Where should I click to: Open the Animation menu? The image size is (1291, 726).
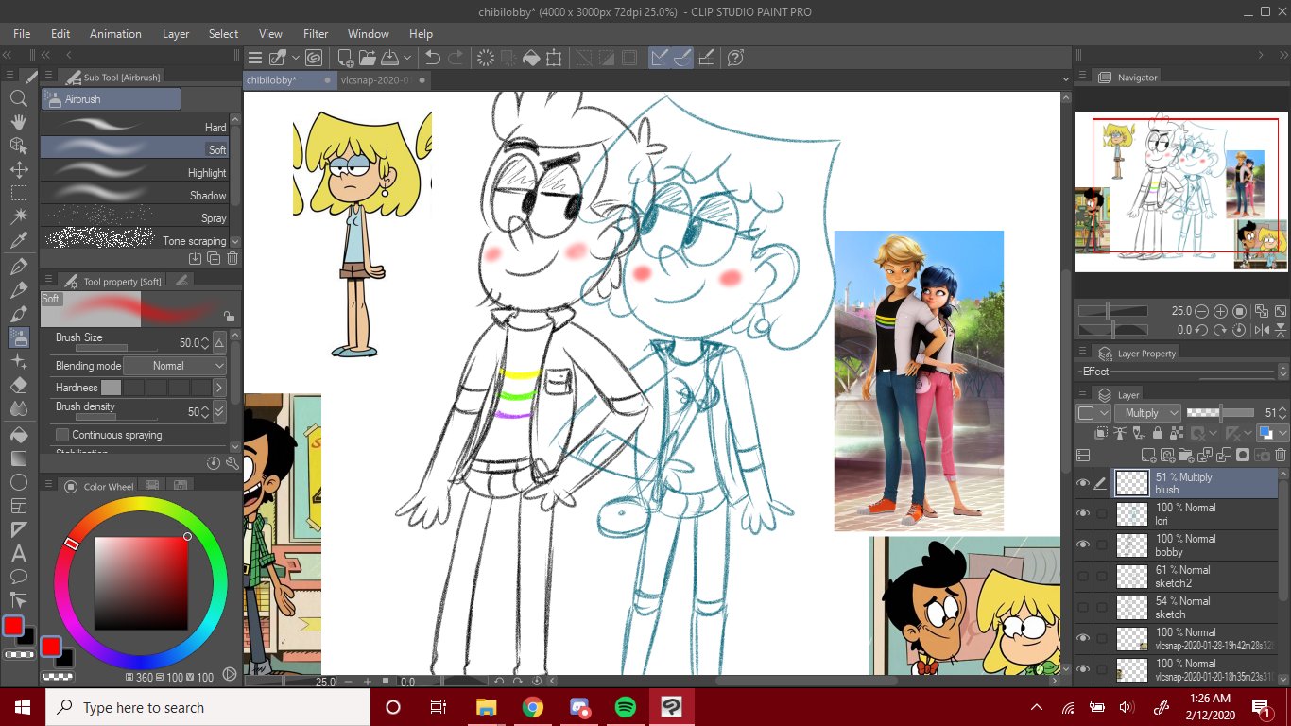click(115, 34)
